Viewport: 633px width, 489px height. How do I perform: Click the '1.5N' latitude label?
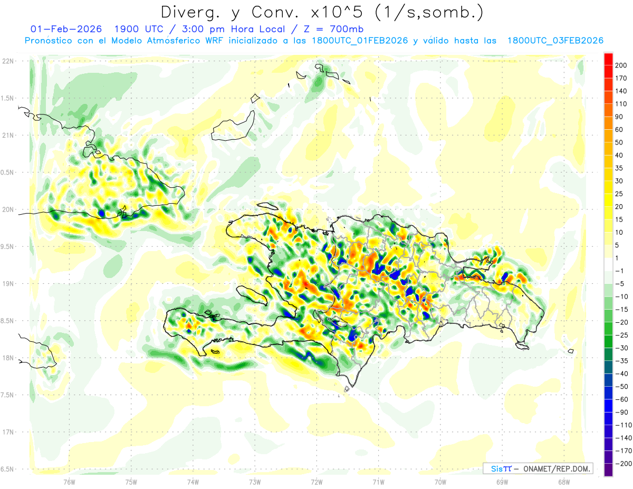click(8, 98)
